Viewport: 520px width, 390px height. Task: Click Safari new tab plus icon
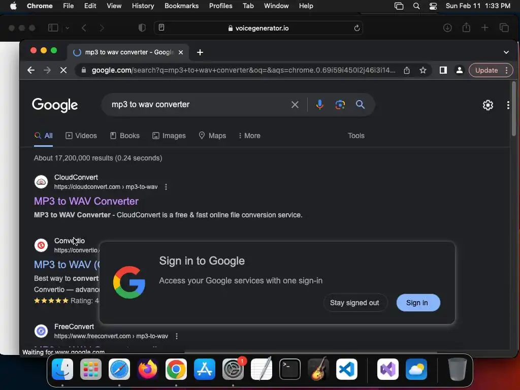click(485, 28)
